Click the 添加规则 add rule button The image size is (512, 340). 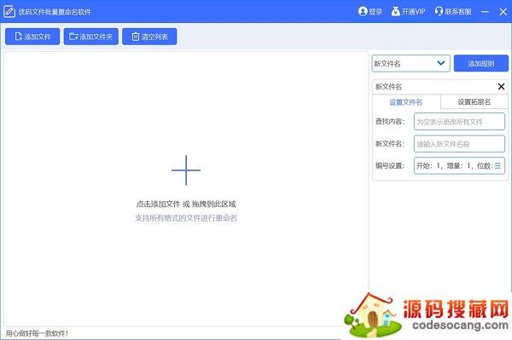point(481,63)
